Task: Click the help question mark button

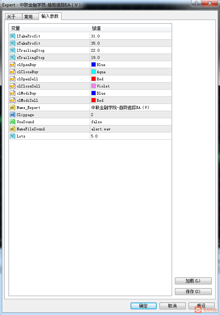Action: pyautogui.click(x=196, y=3)
